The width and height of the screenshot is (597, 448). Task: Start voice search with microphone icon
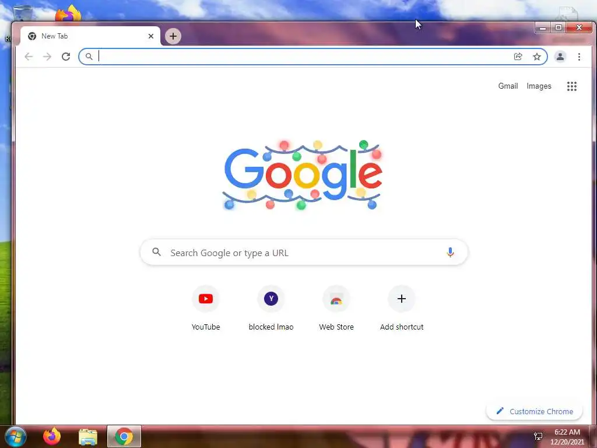pyautogui.click(x=450, y=252)
